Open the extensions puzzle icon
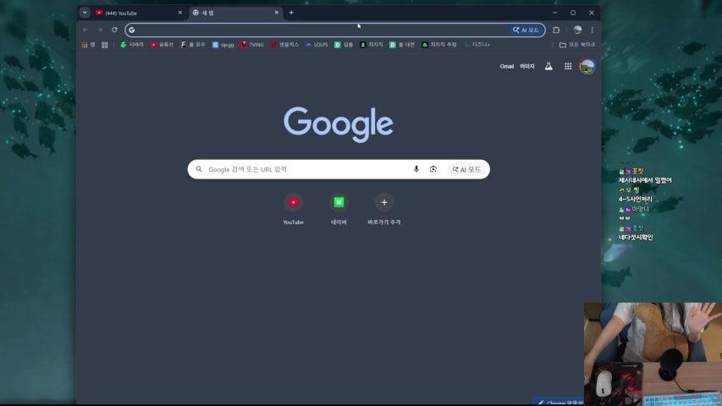The height and width of the screenshot is (406, 722). point(556,30)
